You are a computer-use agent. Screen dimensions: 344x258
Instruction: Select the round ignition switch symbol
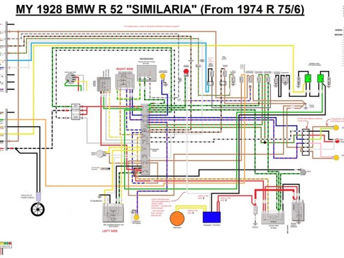pos(68,78)
